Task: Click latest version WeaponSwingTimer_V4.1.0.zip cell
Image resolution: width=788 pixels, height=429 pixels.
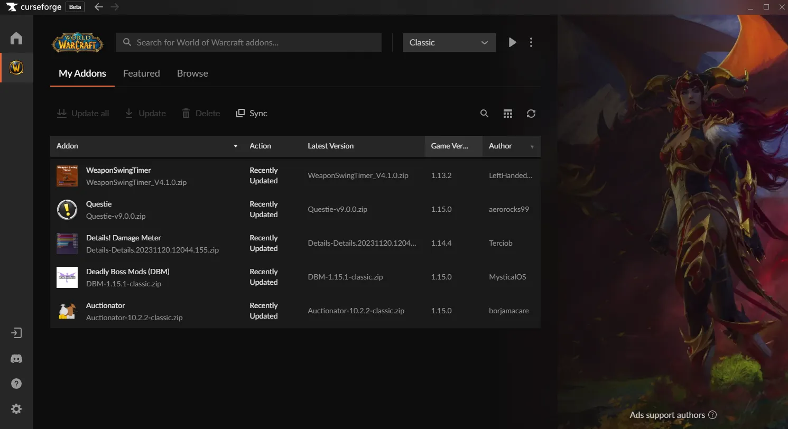Action: tap(358, 175)
